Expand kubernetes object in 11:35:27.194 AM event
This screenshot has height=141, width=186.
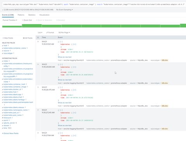click(x=75, y=136)
